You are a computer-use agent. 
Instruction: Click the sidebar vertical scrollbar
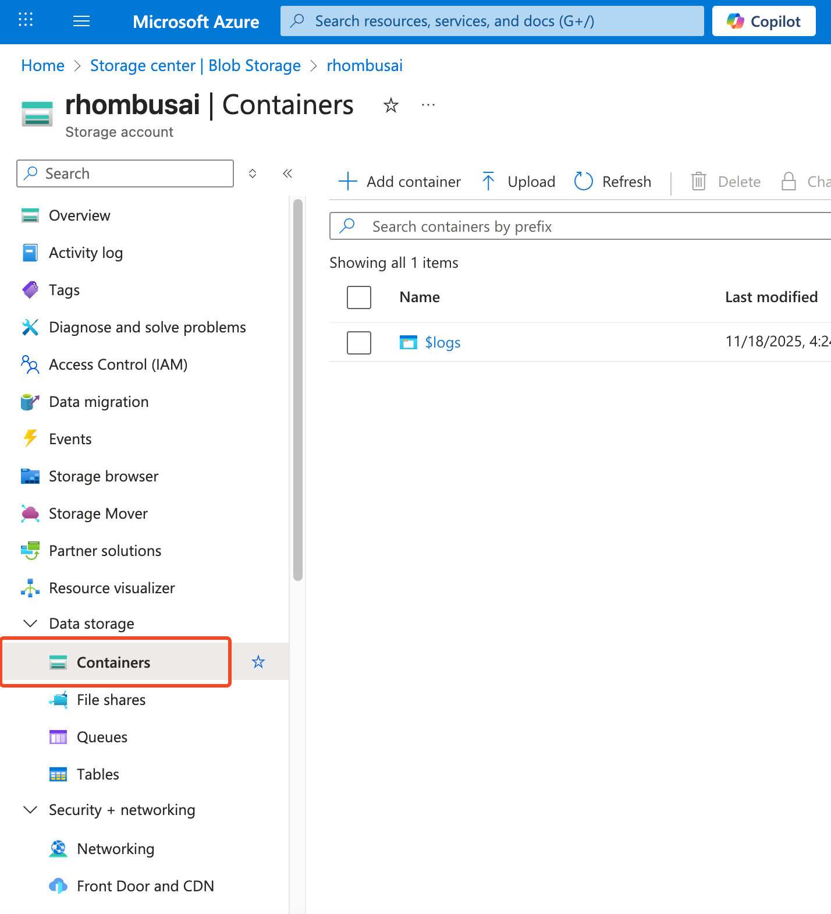pyautogui.click(x=298, y=390)
